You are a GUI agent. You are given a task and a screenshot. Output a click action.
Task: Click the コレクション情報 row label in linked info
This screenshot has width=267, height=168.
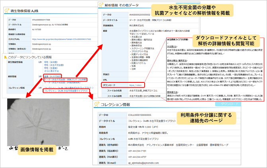pos(16,88)
